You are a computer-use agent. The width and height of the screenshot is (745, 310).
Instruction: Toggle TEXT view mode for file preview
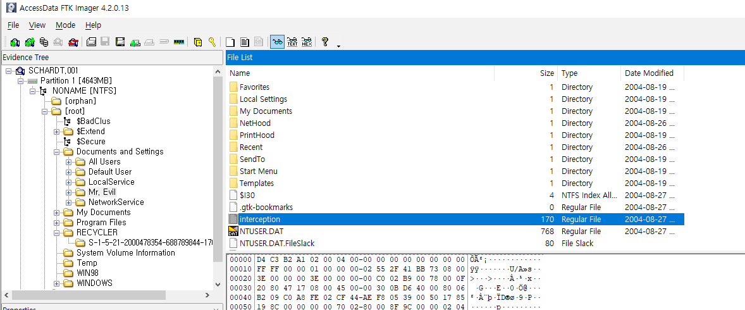click(292, 42)
